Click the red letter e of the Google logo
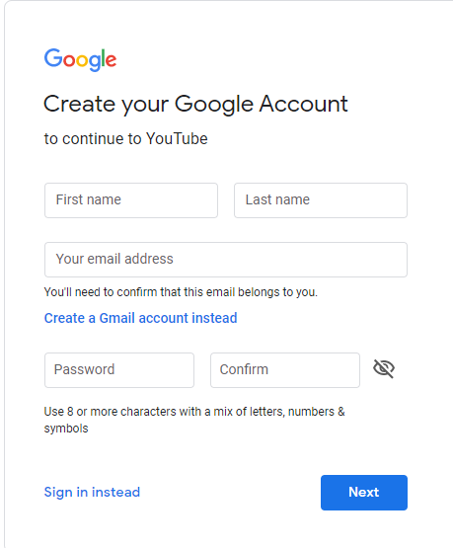 pos(112,60)
